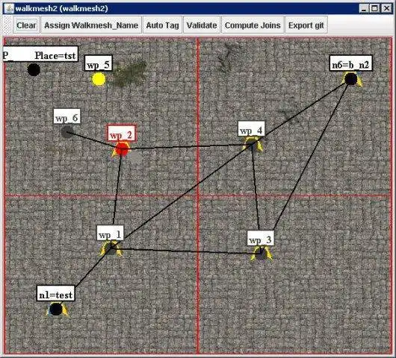Screen dimensions: 396x358
Task: Click Export git button
Action: click(306, 25)
